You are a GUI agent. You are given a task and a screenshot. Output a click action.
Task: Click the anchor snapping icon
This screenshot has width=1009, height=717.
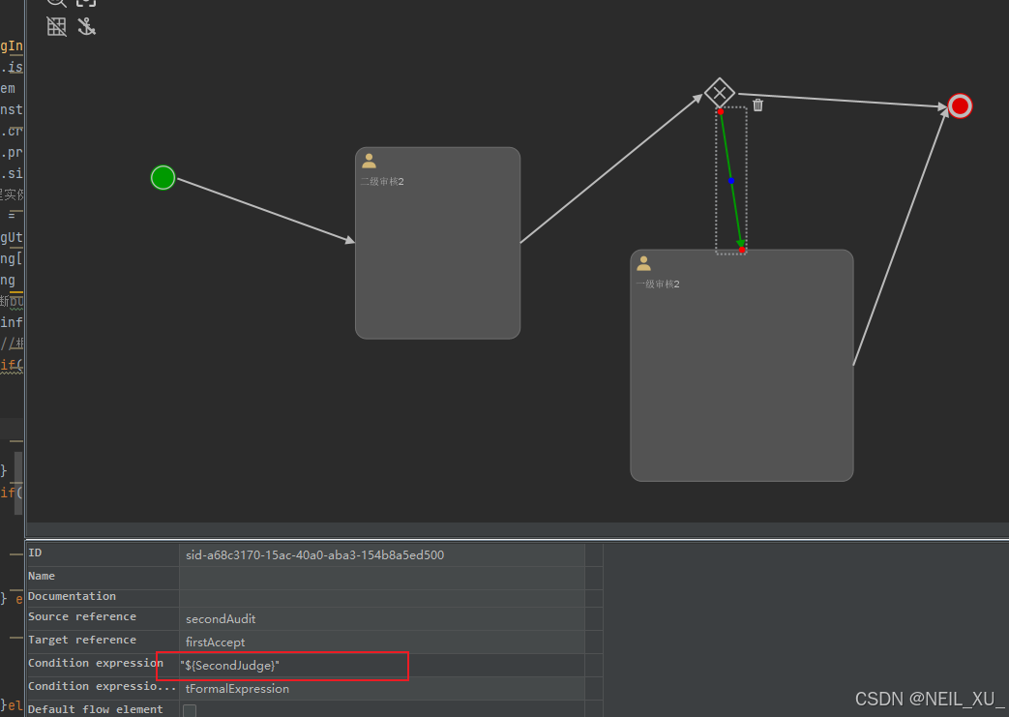click(86, 27)
